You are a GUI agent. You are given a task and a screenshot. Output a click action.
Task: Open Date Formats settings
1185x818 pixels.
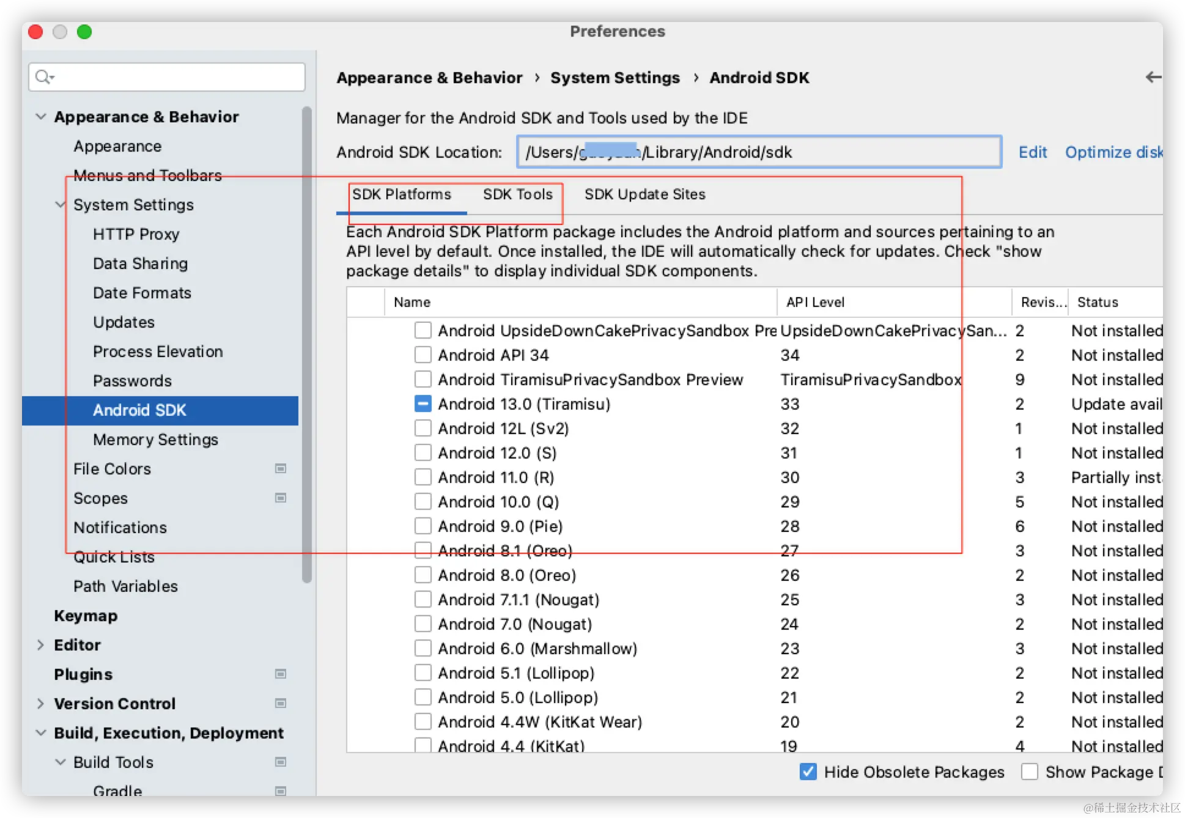[142, 293]
